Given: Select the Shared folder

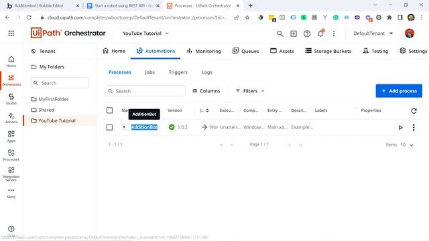Looking at the screenshot, I should [x=43, y=110].
